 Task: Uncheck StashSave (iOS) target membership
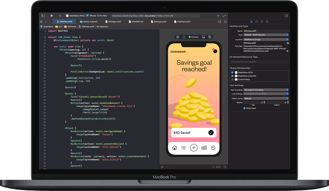point(232,72)
